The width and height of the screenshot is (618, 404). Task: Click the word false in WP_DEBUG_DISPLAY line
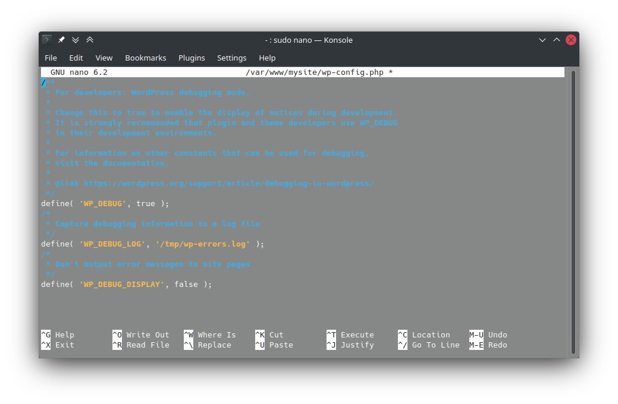click(186, 285)
